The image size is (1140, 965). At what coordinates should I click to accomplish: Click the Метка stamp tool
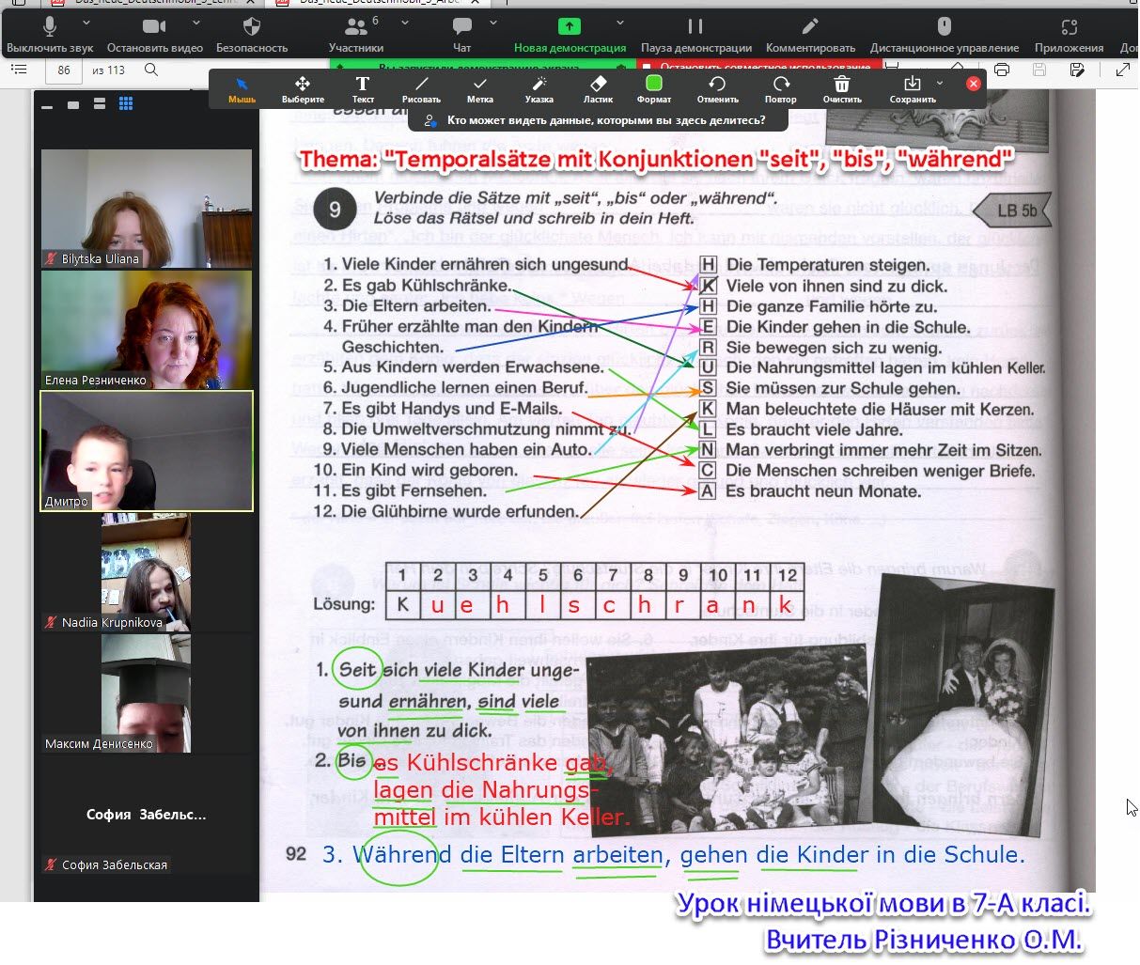pos(480,89)
